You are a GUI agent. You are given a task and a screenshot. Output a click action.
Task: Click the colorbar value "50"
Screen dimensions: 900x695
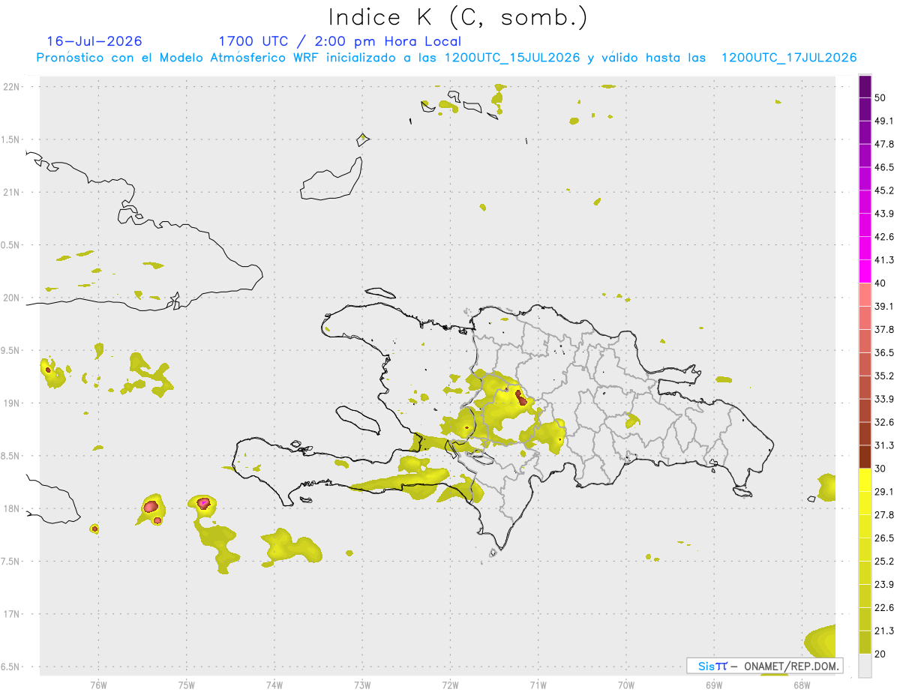[x=880, y=98]
